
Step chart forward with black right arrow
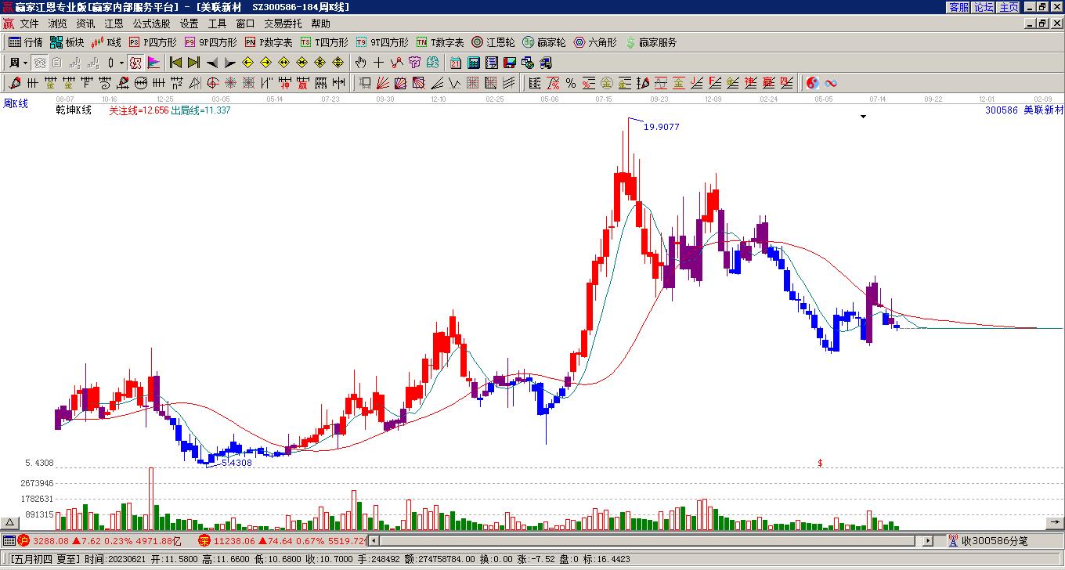click(x=230, y=63)
